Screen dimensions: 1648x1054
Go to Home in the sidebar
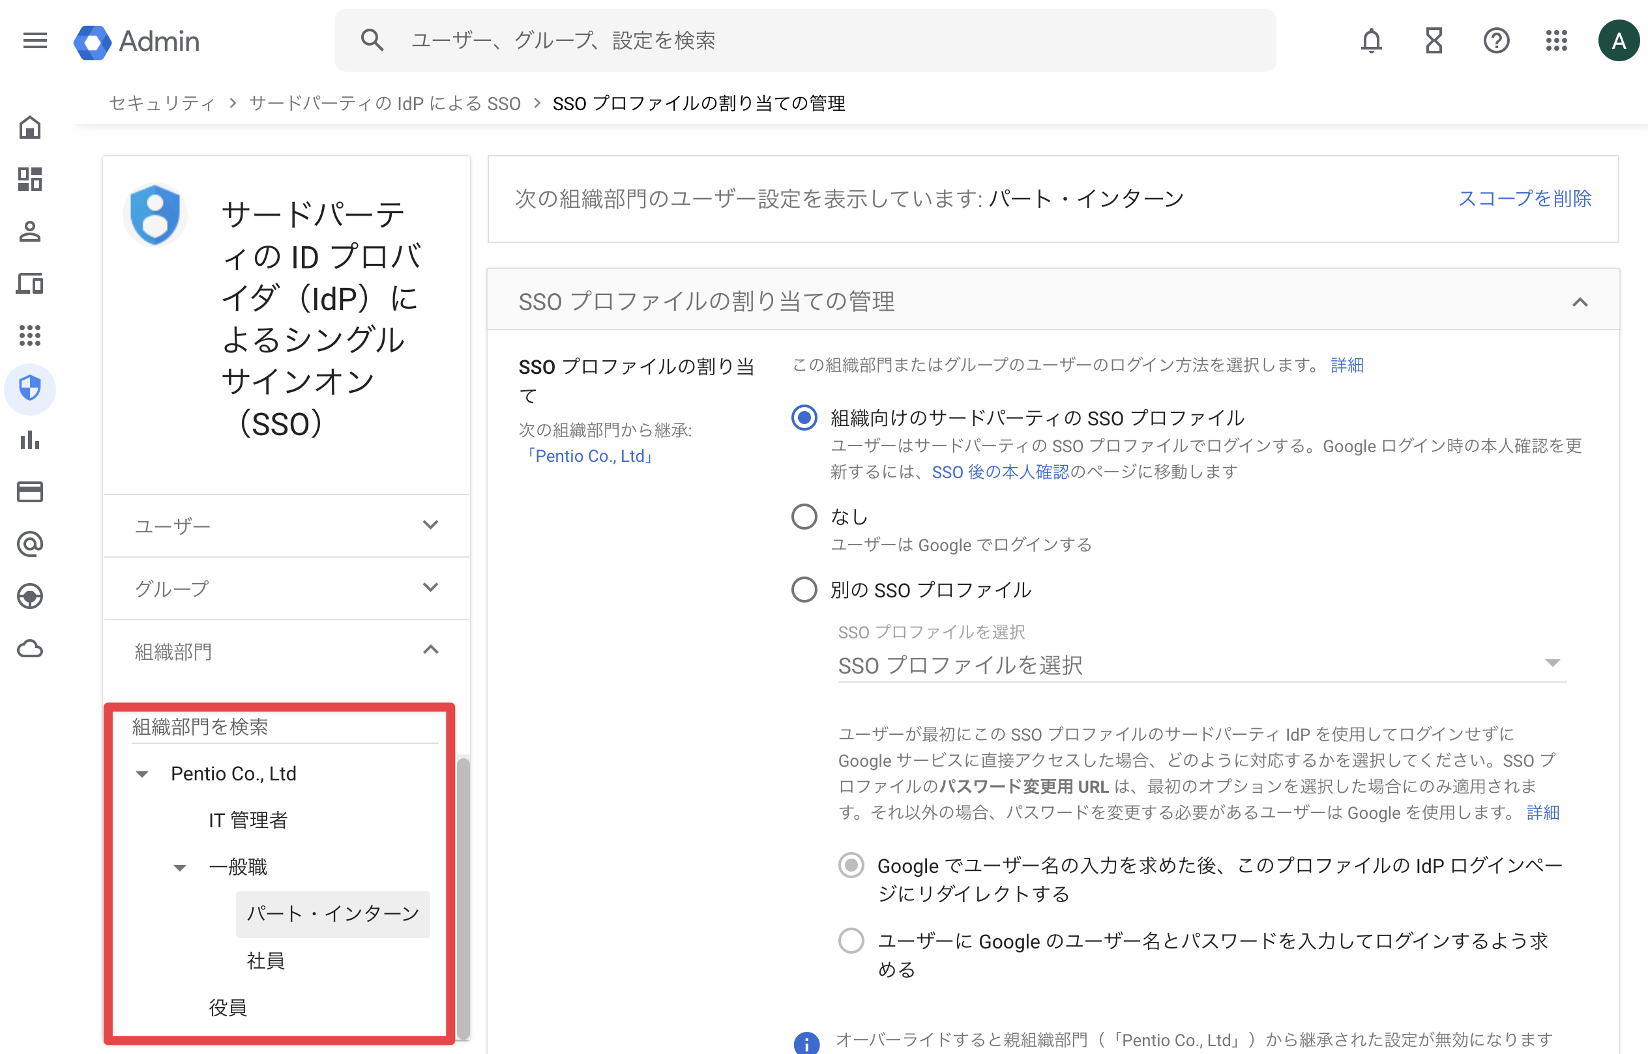(x=30, y=127)
